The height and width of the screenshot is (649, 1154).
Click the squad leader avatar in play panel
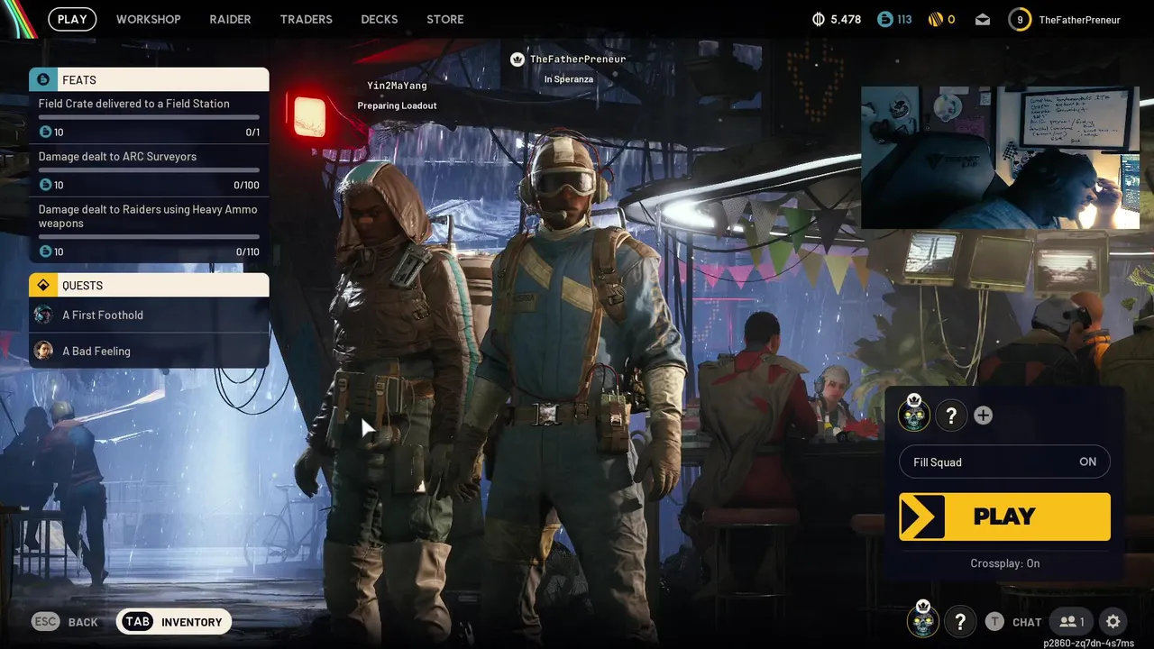click(x=914, y=415)
